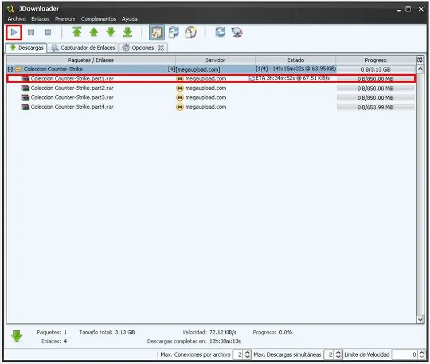Image resolution: width=430 pixels, height=364 pixels.
Task: Move selection to top with the green bar arrow
Action: point(77,32)
